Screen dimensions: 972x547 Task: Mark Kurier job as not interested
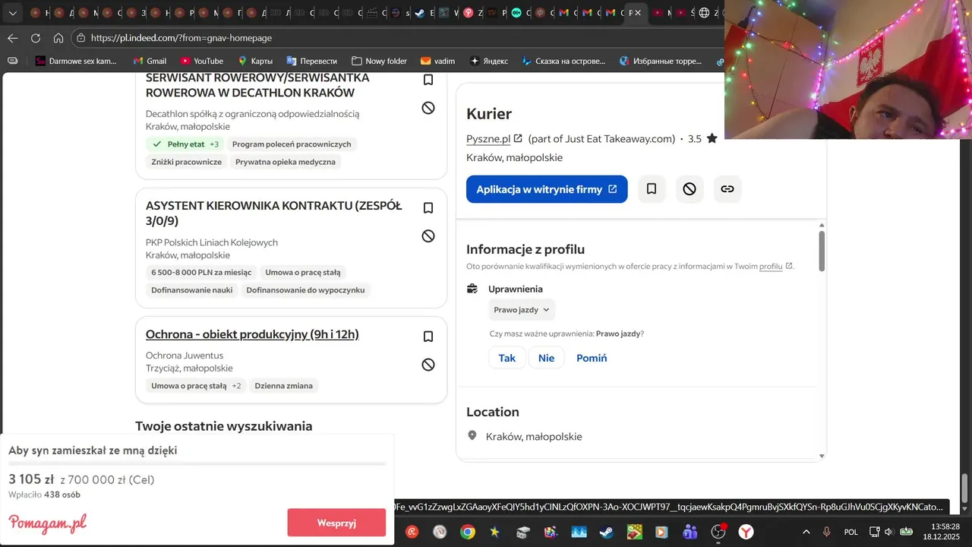(690, 189)
